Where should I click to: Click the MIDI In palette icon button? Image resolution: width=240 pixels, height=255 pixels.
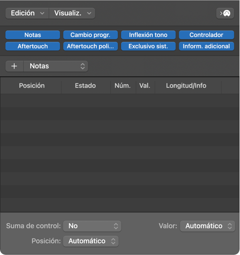coord(225,13)
